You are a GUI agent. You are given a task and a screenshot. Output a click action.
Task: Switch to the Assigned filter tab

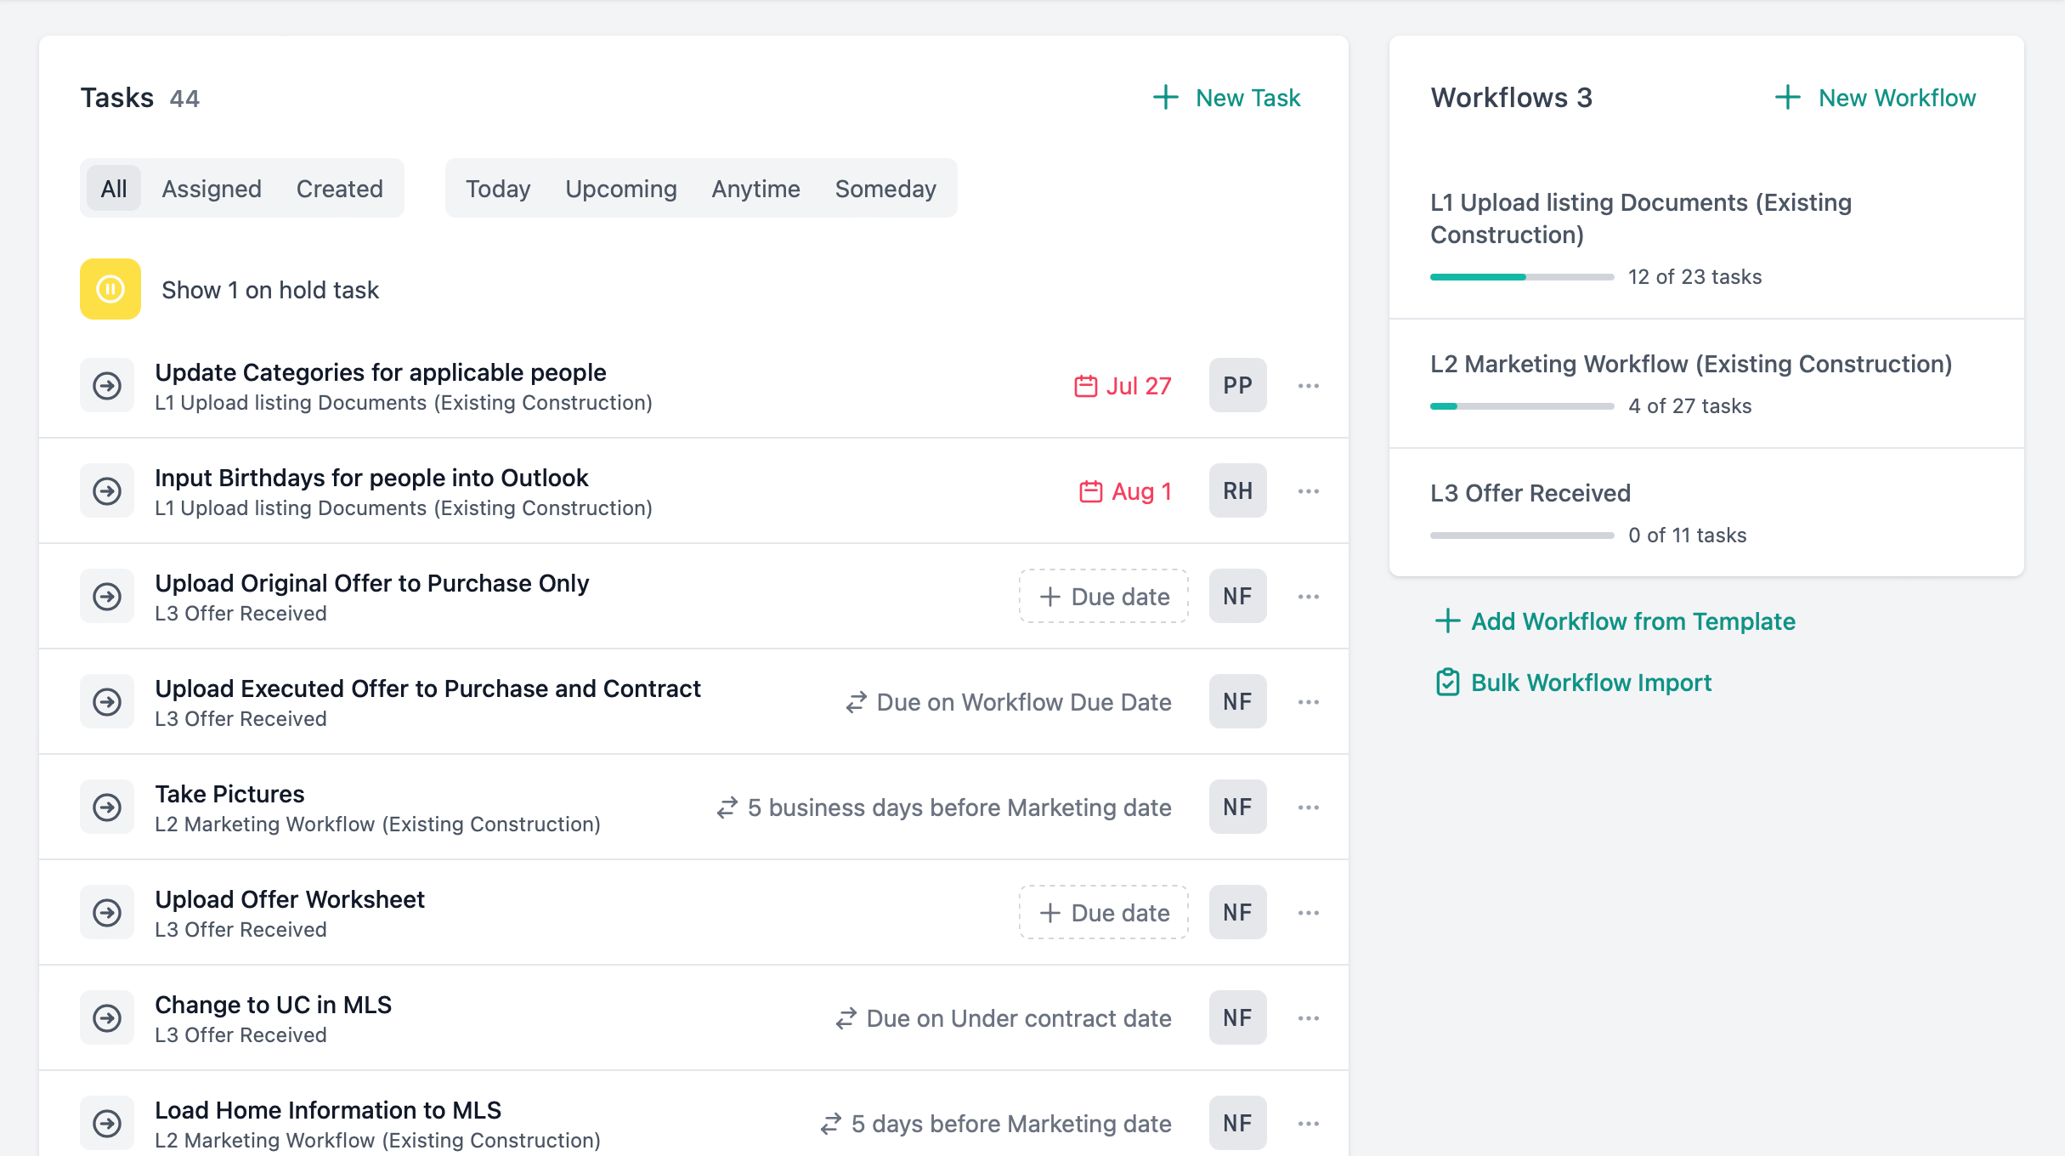click(x=212, y=189)
